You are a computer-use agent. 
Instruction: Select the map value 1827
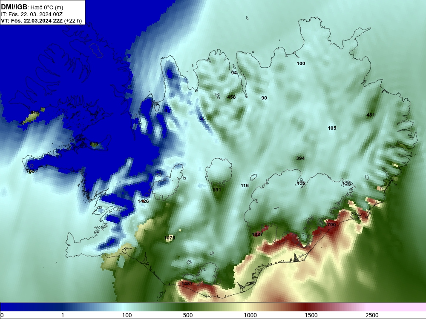point(257,234)
